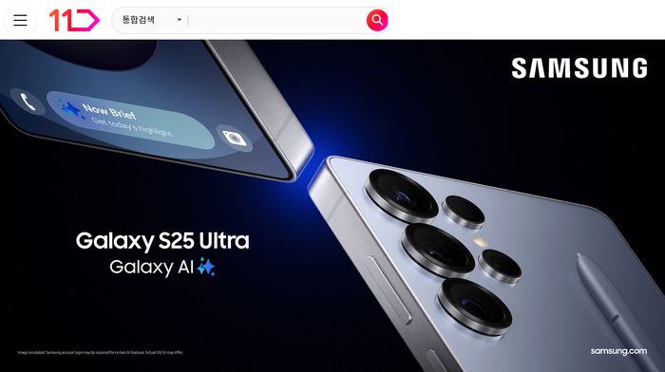665x372 pixels.
Task: Click the SAMSUNG logo in the banner
Action: (x=579, y=68)
